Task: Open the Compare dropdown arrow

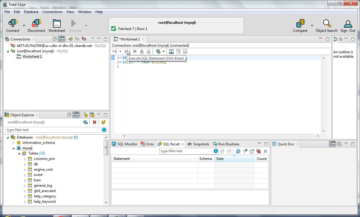Action: pyautogui.click(x=312, y=25)
